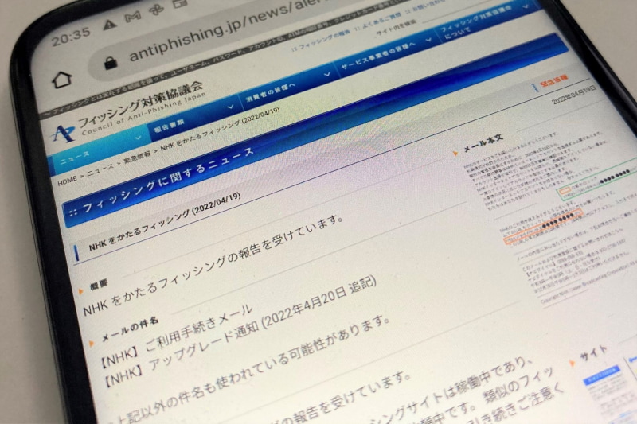Click the メールの件名 section heading
Screen dimensions: 637x424
click(129, 331)
